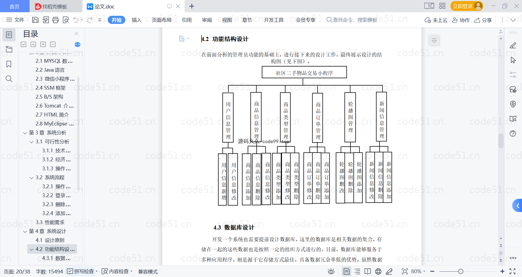Switch to web layout view icon
This screenshot has width=522, height=277.
point(378,271)
